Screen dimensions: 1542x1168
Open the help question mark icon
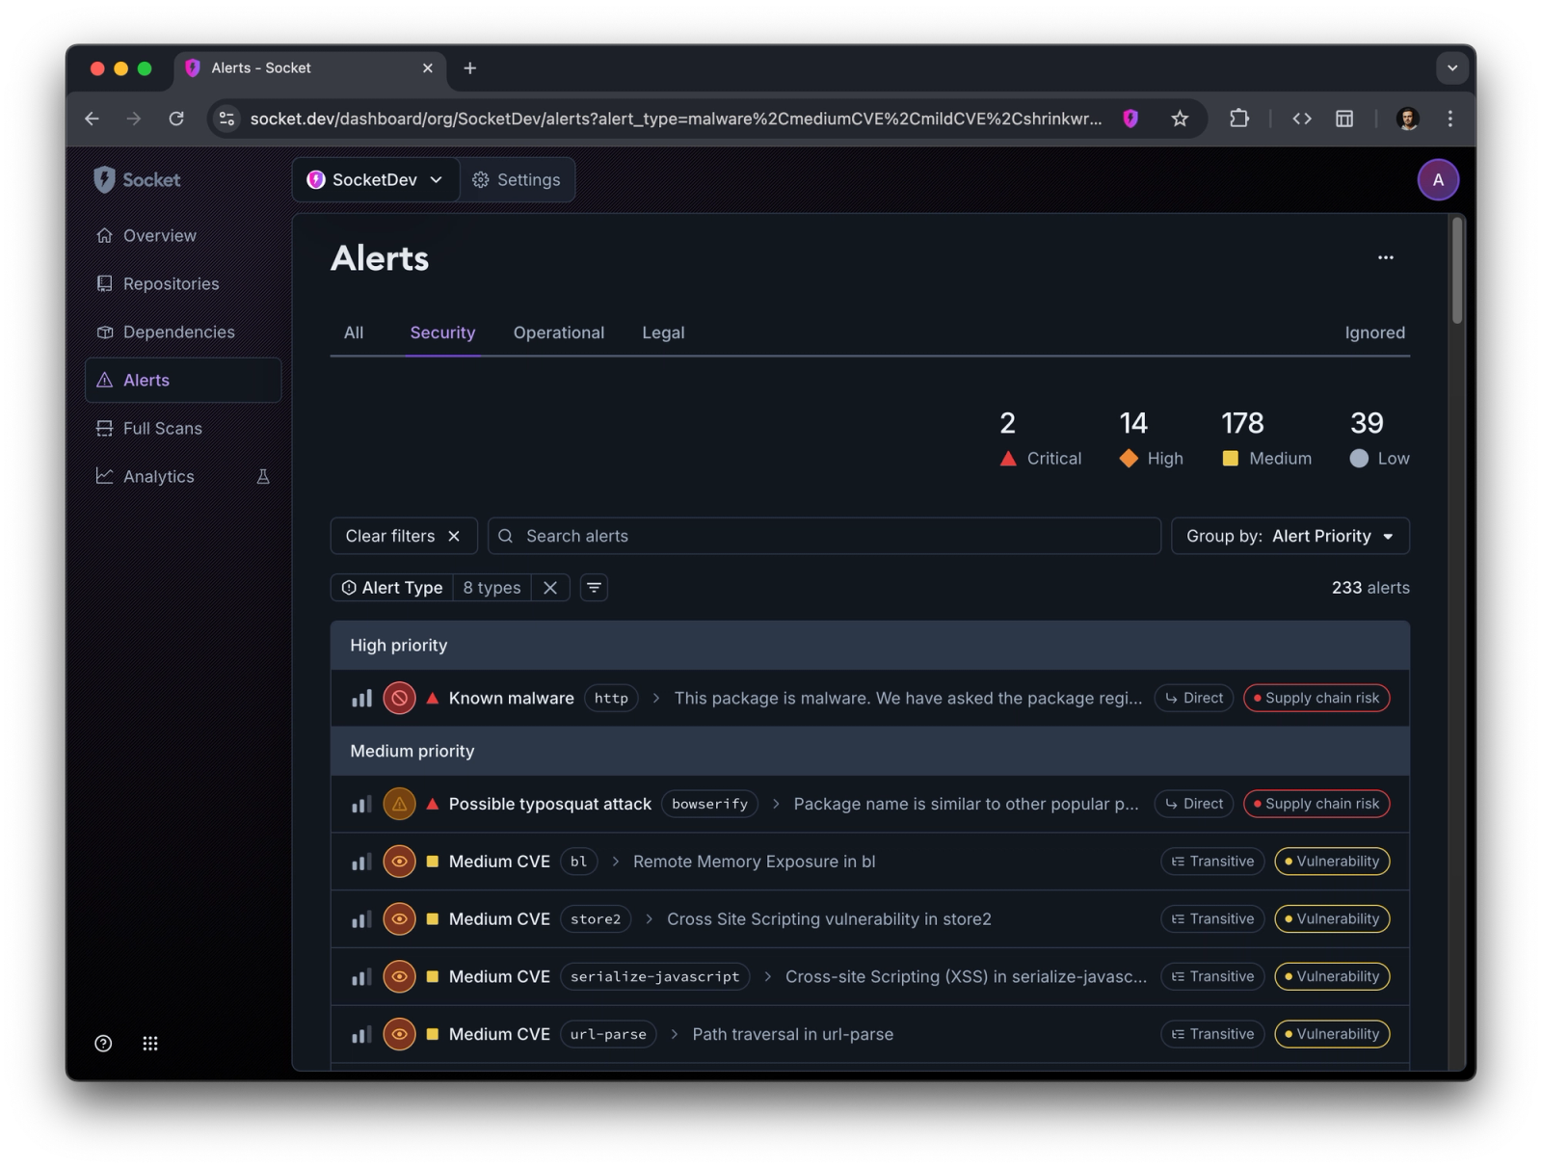coord(104,1043)
